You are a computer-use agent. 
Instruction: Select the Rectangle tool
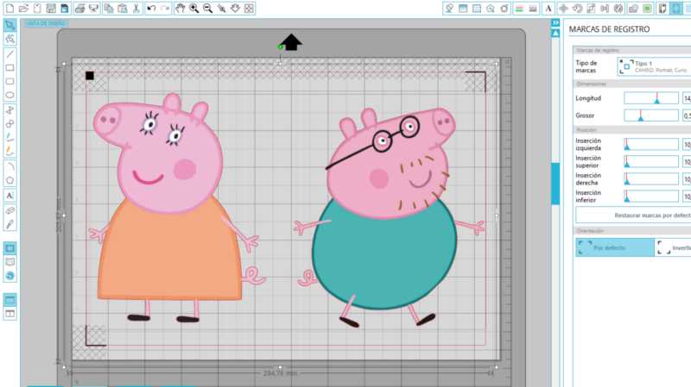10,68
